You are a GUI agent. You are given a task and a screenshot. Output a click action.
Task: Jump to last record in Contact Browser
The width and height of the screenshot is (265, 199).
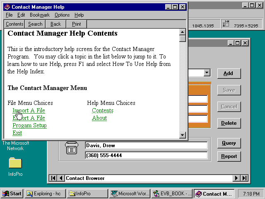pos(245,178)
